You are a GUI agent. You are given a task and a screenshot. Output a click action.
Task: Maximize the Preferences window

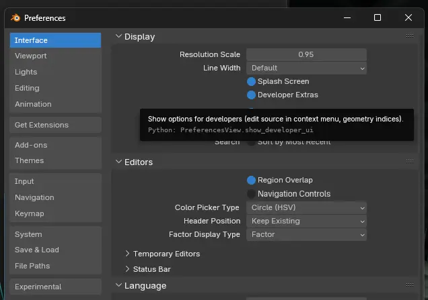(x=378, y=17)
